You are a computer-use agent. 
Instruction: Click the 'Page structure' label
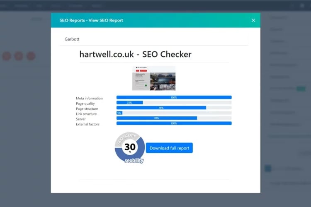pyautogui.click(x=87, y=108)
